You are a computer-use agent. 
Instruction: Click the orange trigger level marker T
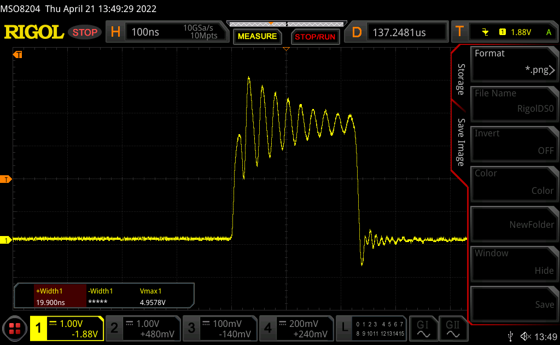point(5,180)
